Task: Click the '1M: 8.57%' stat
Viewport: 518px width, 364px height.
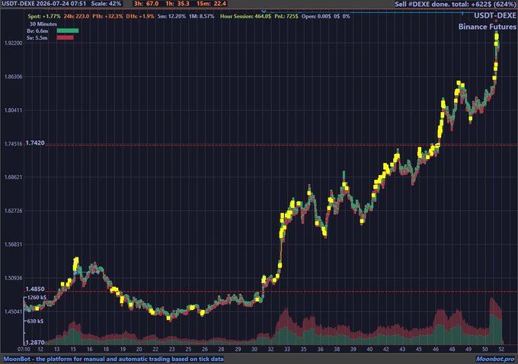Action: click(x=202, y=16)
